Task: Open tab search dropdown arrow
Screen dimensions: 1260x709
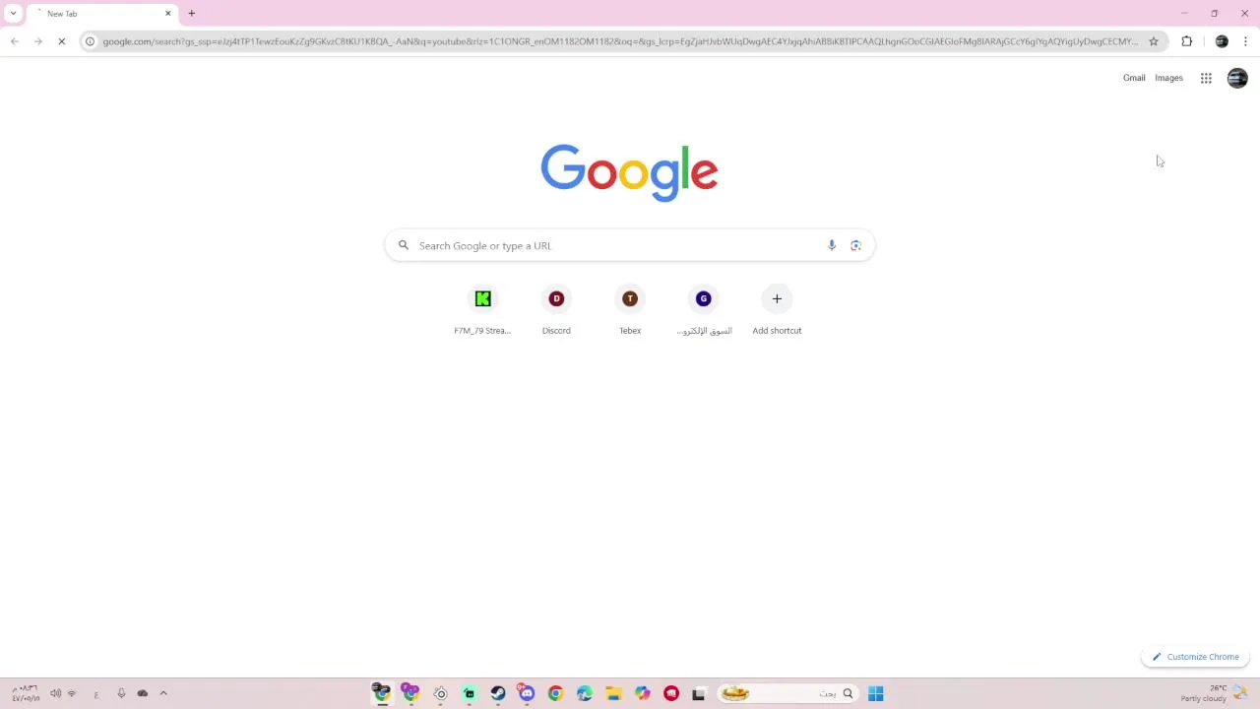Action: click(x=13, y=13)
